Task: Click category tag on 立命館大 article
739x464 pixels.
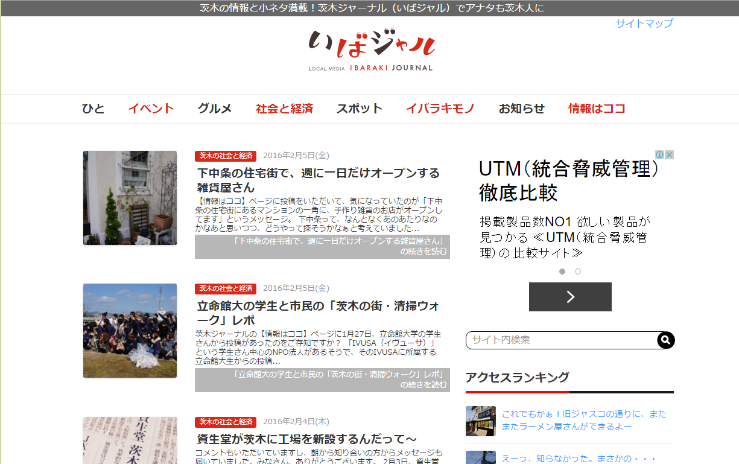Action: (226, 288)
